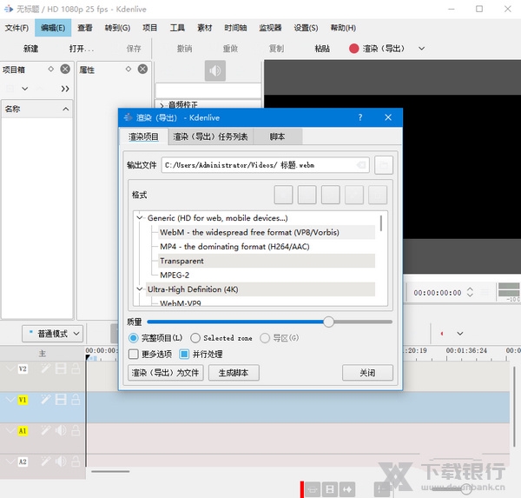Click the speaker icon above audio correction
The image size is (521, 498).
click(215, 70)
